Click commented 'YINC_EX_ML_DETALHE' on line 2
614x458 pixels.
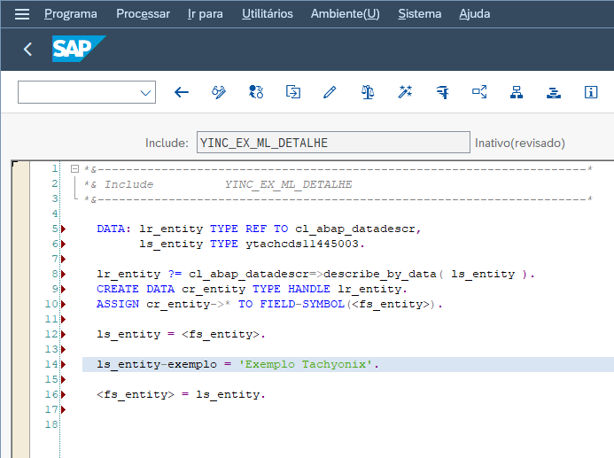click(288, 184)
